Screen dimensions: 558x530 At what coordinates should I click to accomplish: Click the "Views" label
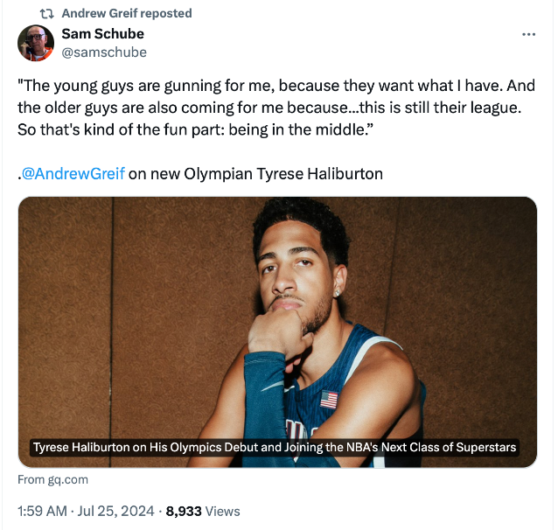point(223,511)
